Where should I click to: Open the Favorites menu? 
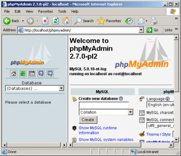[x=46, y=11]
